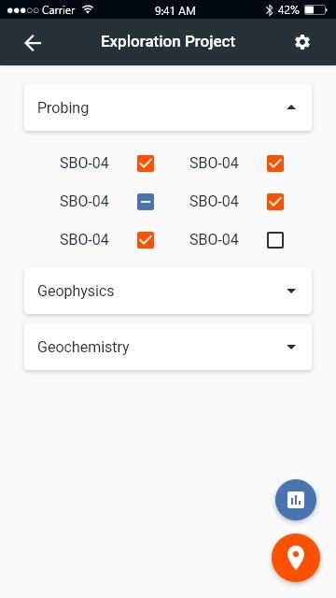The image size is (336, 598).
Task: Tap the back arrow icon
Action: click(33, 43)
